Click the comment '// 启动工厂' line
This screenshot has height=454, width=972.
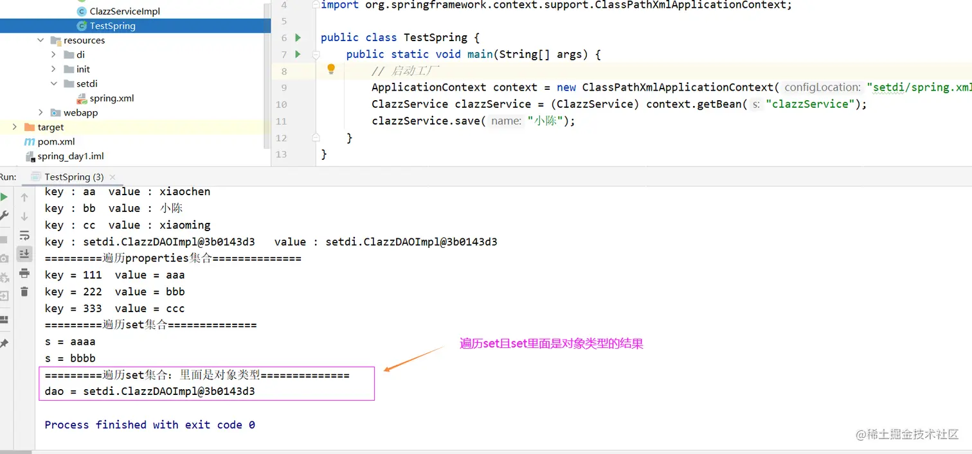pos(405,71)
